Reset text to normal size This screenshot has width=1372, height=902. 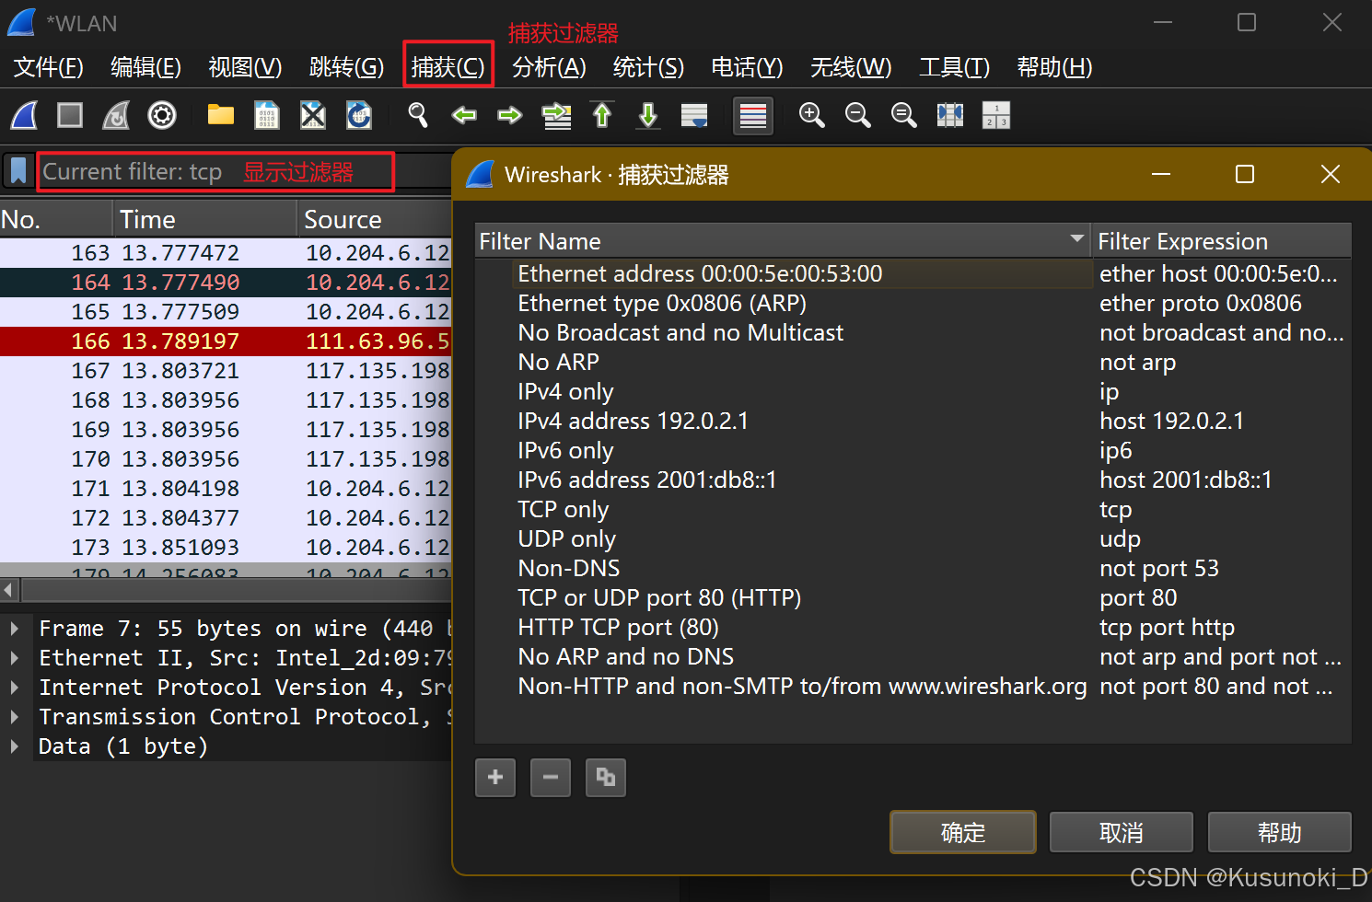click(x=903, y=115)
